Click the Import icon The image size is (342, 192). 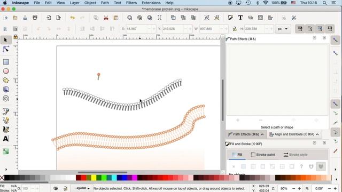coord(49,18)
